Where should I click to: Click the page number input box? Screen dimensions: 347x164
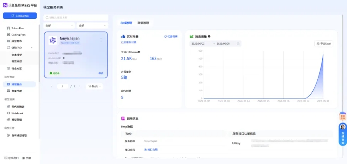(62, 86)
